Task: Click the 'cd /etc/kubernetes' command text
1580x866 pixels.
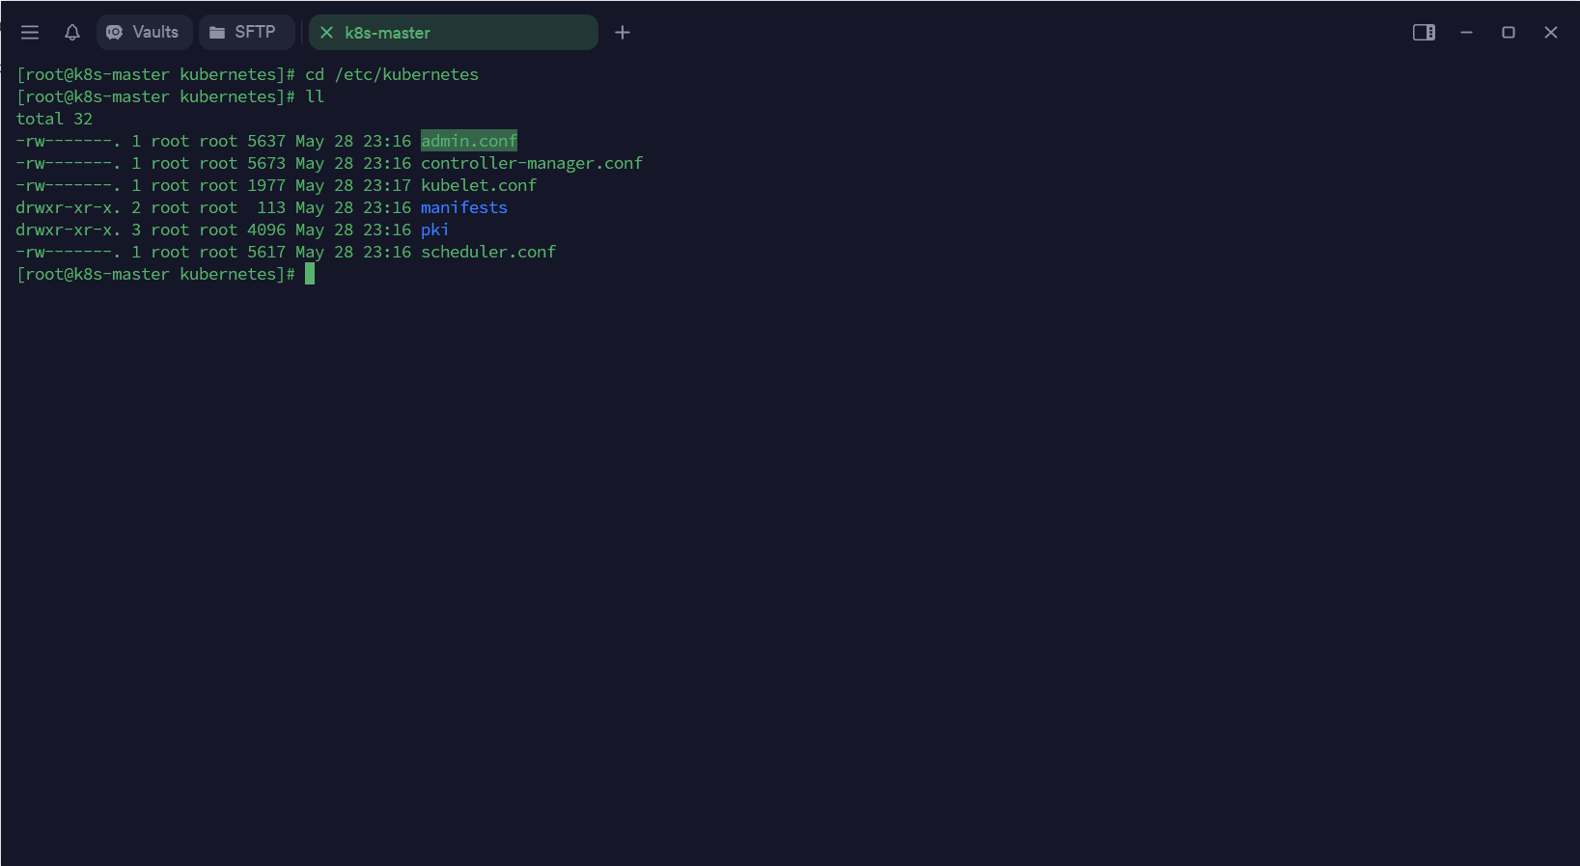Action: tap(392, 74)
